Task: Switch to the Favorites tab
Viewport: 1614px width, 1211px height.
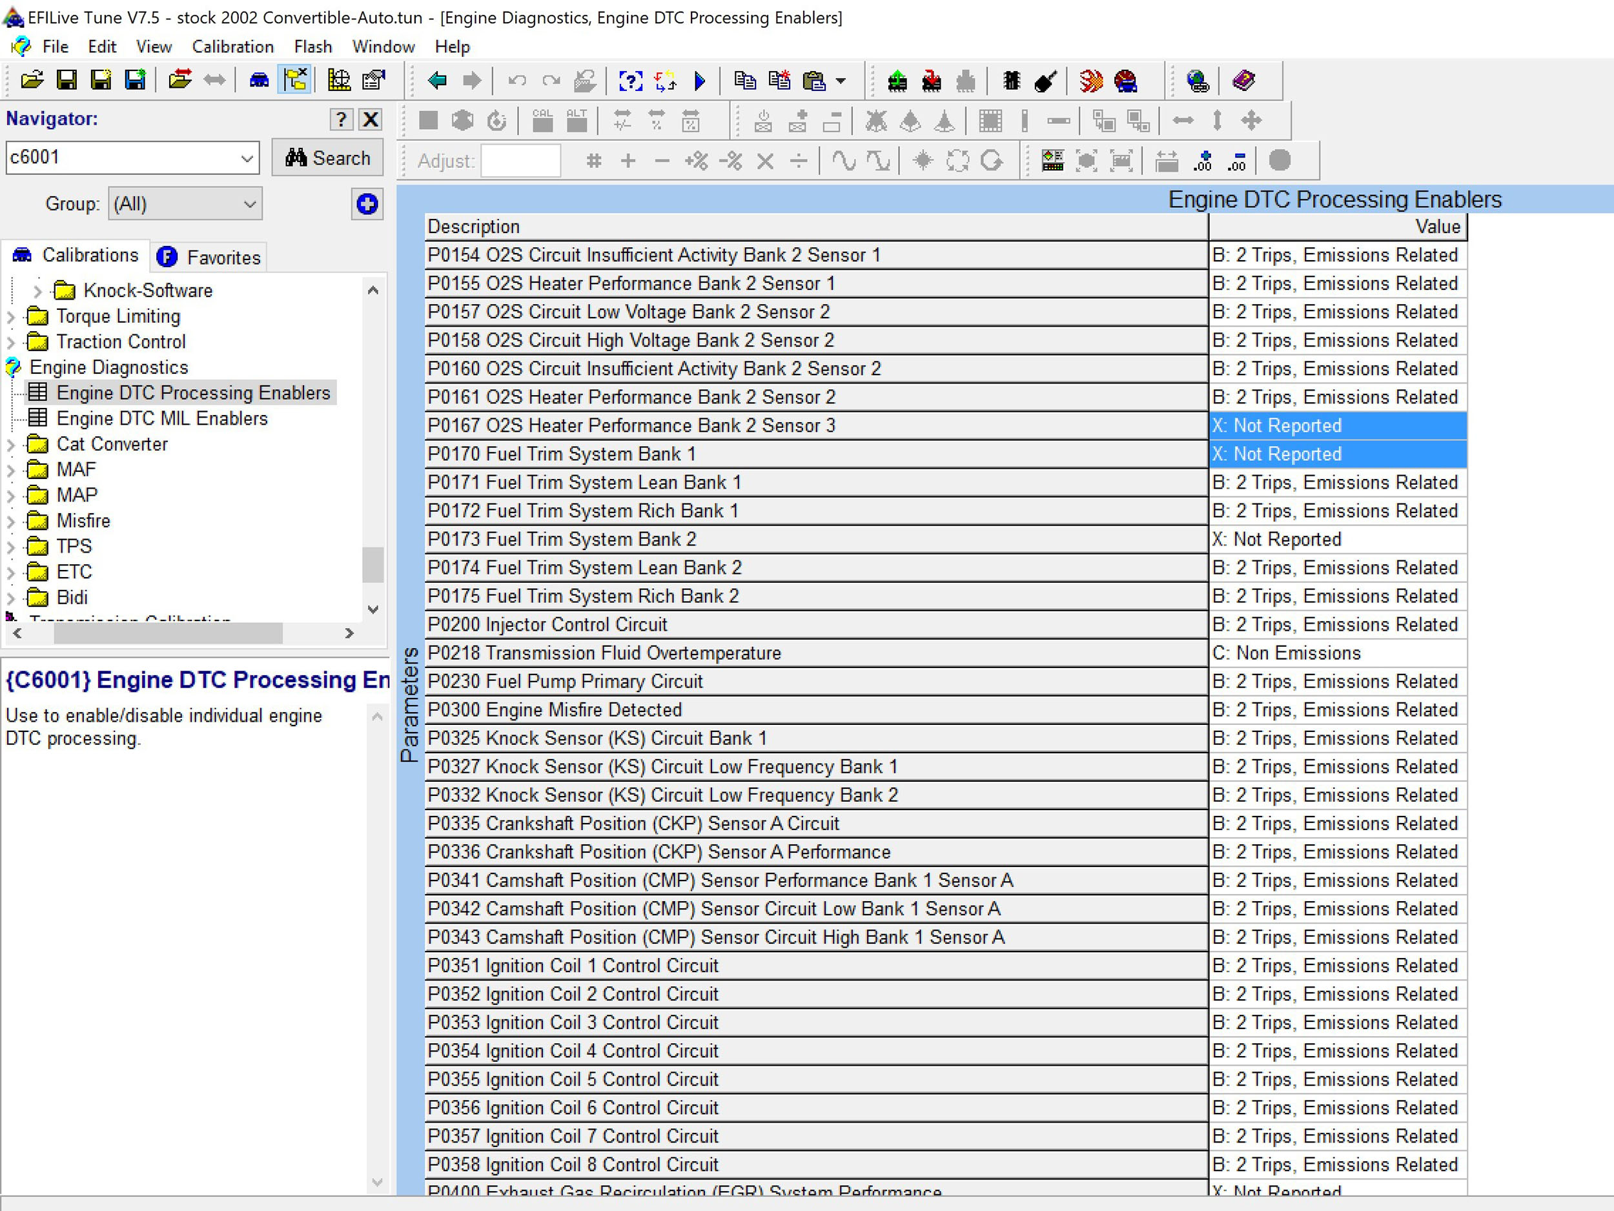Action: tap(209, 257)
